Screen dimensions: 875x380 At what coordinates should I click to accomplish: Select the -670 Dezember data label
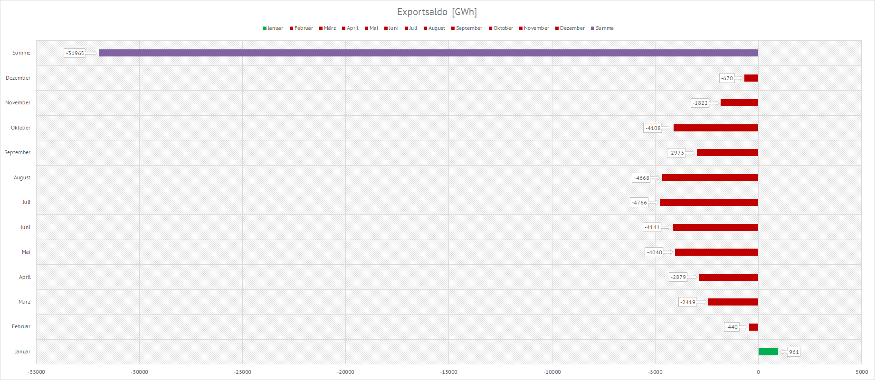click(727, 78)
